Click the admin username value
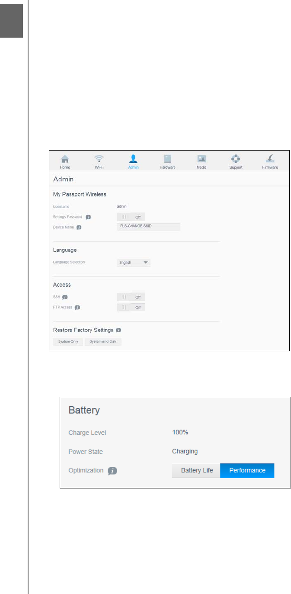This screenshot has height=594, width=291. 122,206
